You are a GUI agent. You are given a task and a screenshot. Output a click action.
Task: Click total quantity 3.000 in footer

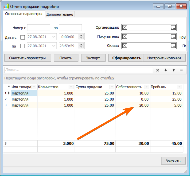click(x=56, y=143)
